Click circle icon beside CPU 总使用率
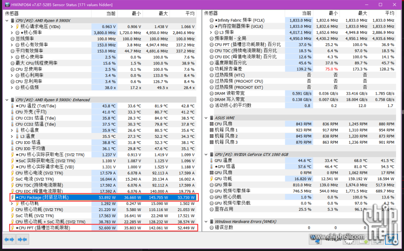The height and width of the screenshot is (251, 404). coord(12,69)
